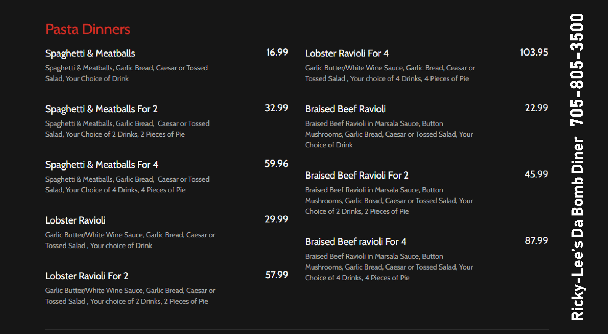Click the Ricky-Lee's Da Bomb Diner name
This screenshot has width=608, height=334.
pyautogui.click(x=577, y=229)
